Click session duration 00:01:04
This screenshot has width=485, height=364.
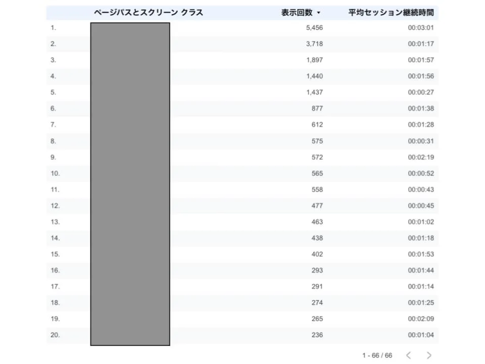(x=421, y=335)
